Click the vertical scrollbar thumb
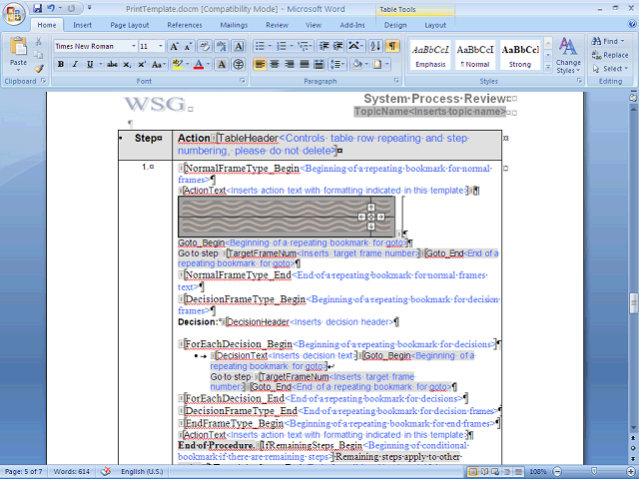The height and width of the screenshot is (479, 639). click(x=633, y=303)
